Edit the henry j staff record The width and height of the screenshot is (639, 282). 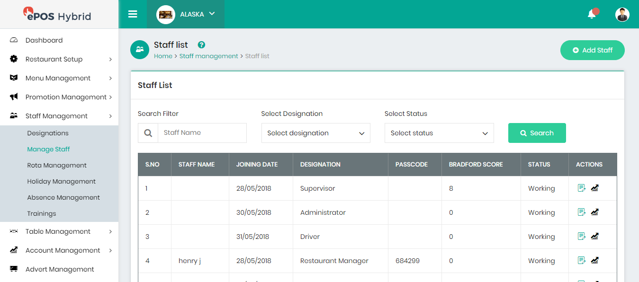pyautogui.click(x=582, y=261)
